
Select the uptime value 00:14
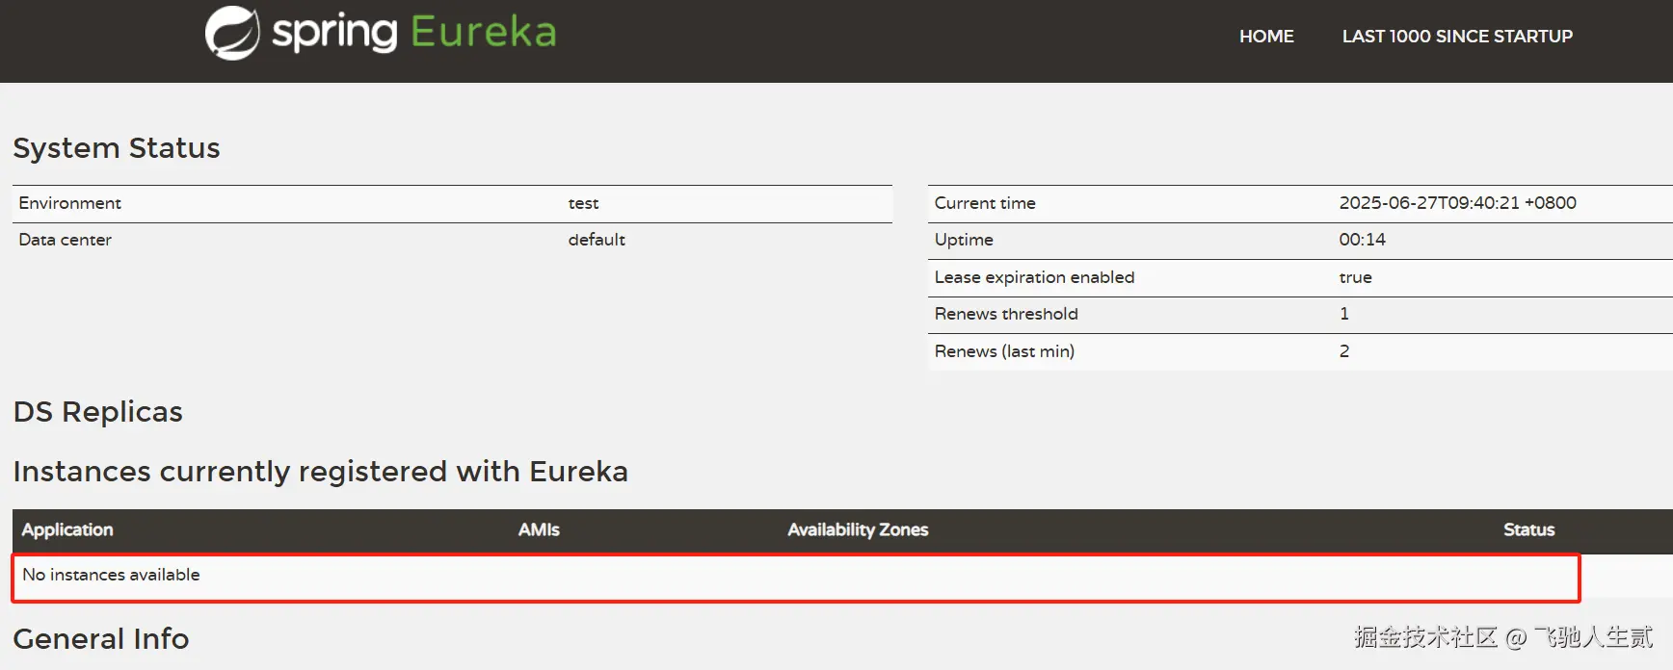[x=1362, y=240]
